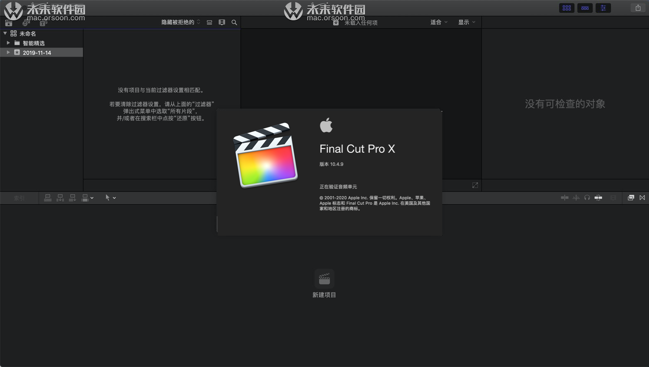Click the viewer full-screen expand icon
649x367 pixels.
tap(475, 185)
